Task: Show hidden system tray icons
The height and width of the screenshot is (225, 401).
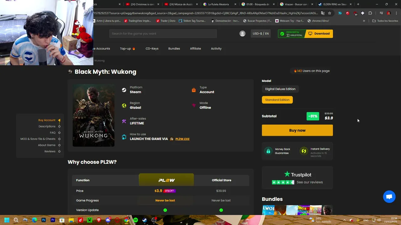Action: tap(344, 220)
